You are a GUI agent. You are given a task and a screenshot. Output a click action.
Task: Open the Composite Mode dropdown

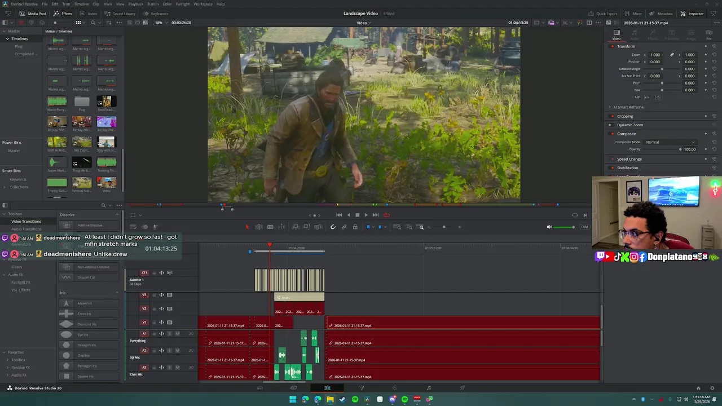click(670, 142)
